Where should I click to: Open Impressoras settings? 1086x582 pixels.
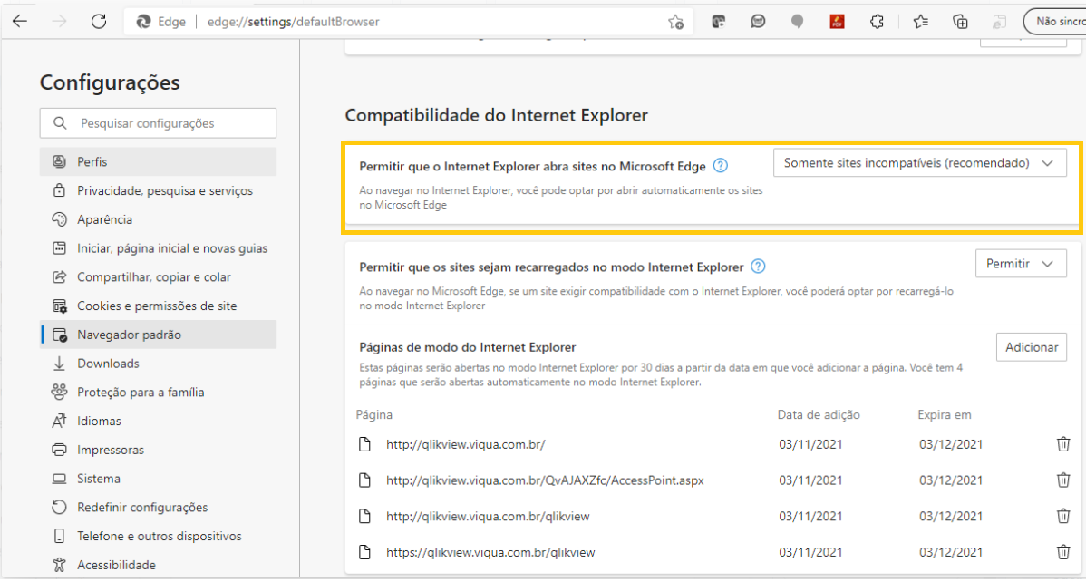click(x=158, y=450)
